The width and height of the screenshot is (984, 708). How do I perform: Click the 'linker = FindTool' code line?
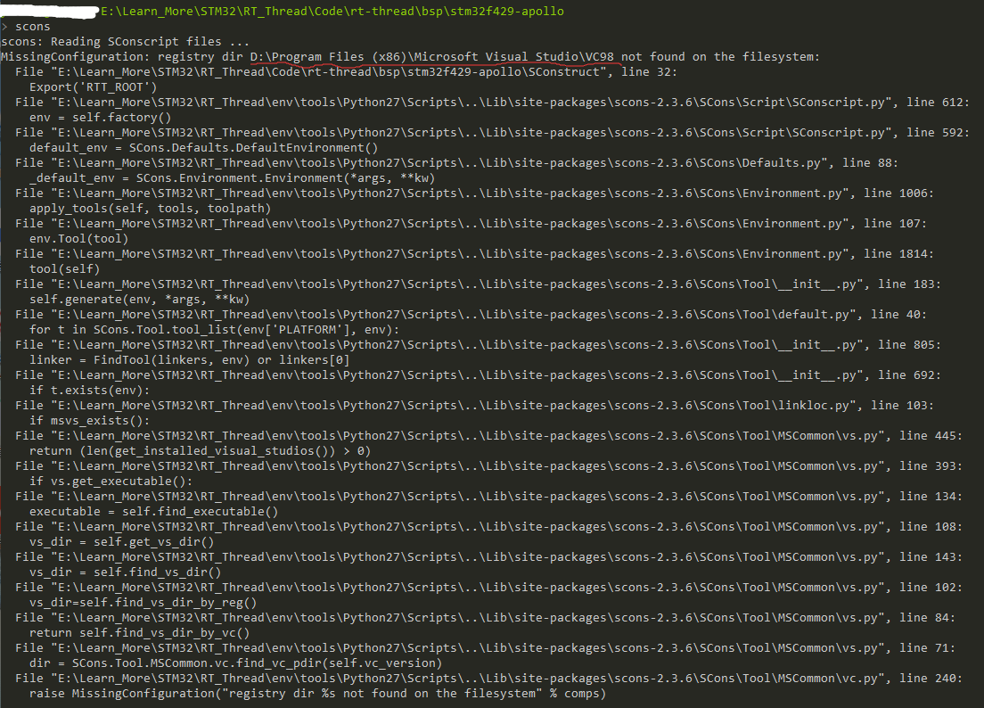click(x=189, y=360)
